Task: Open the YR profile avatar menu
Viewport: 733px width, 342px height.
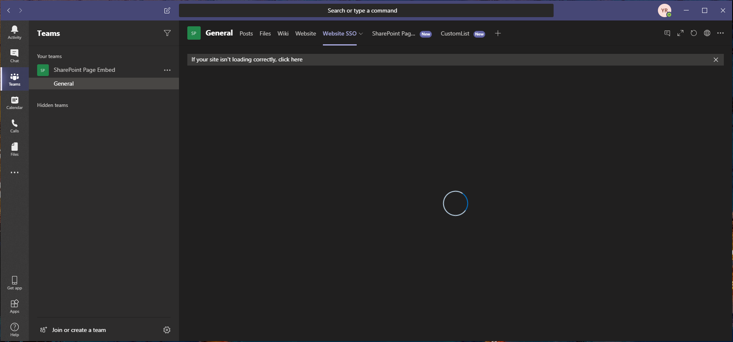Action: (x=665, y=10)
